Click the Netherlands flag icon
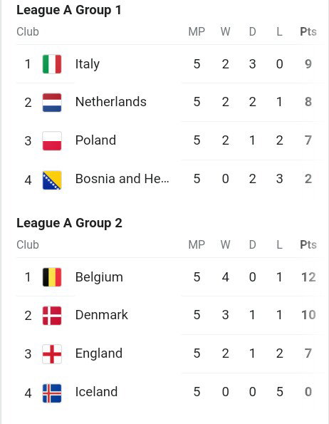The image size is (329, 424). (x=52, y=103)
